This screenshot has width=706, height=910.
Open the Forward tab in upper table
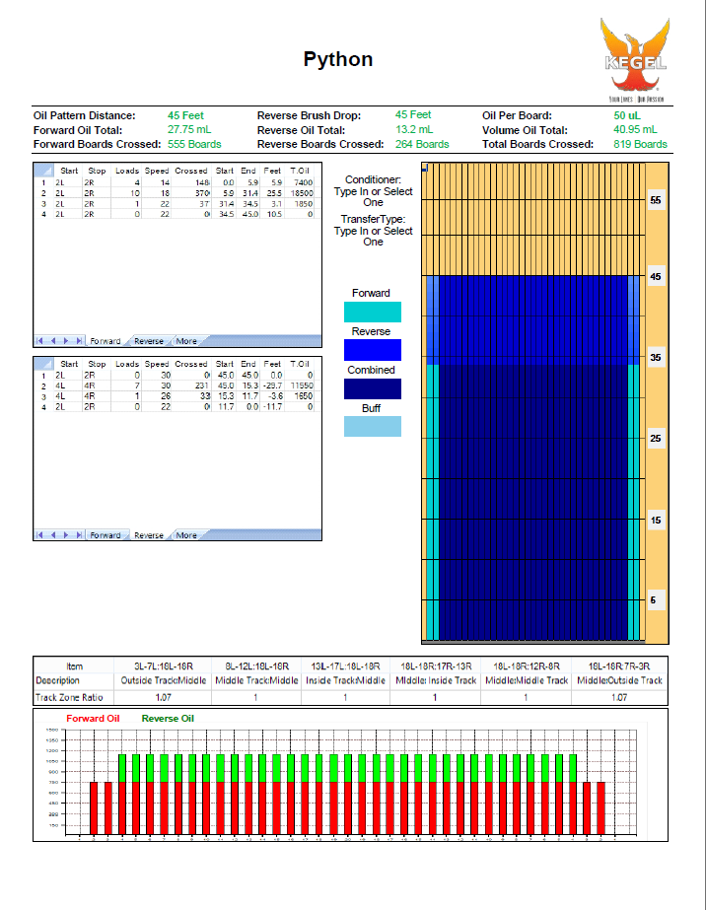tap(106, 341)
